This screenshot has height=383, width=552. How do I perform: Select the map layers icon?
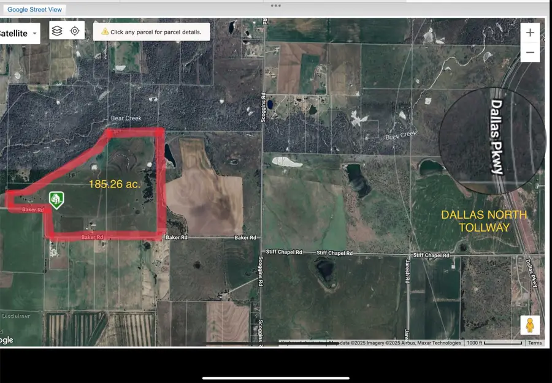coord(57,31)
